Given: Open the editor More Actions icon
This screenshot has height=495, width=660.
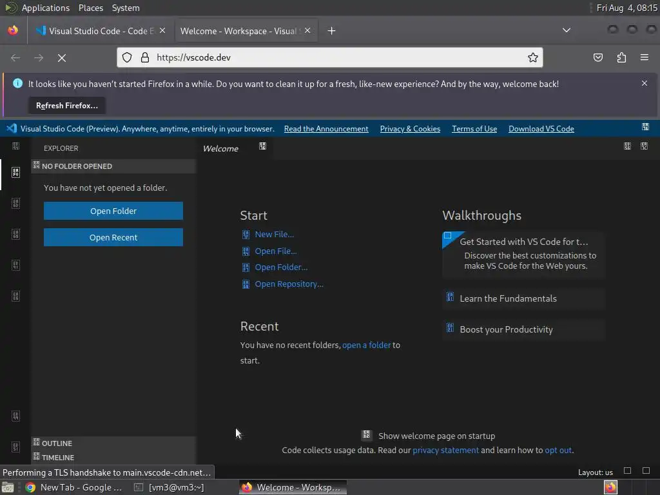Looking at the screenshot, I should (x=644, y=146).
